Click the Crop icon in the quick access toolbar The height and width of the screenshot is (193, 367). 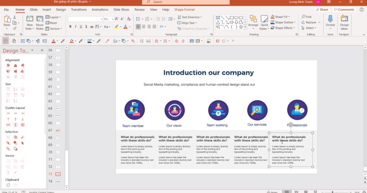[142, 40]
